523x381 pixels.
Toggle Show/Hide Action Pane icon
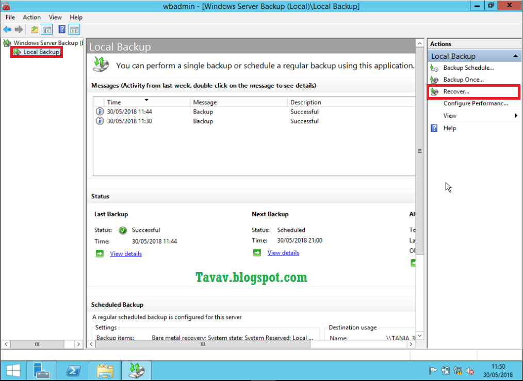click(74, 29)
